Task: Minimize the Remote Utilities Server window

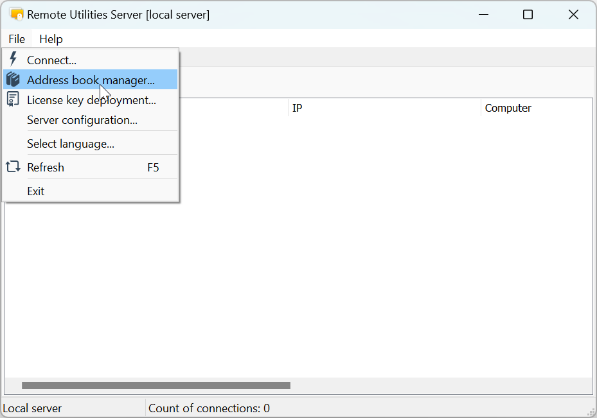Action: (x=482, y=14)
